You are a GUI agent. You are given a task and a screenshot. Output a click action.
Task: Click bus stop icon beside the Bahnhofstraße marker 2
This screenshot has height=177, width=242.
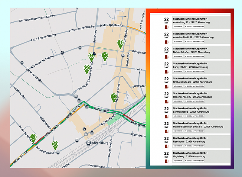pyautogui.click(x=58, y=153)
